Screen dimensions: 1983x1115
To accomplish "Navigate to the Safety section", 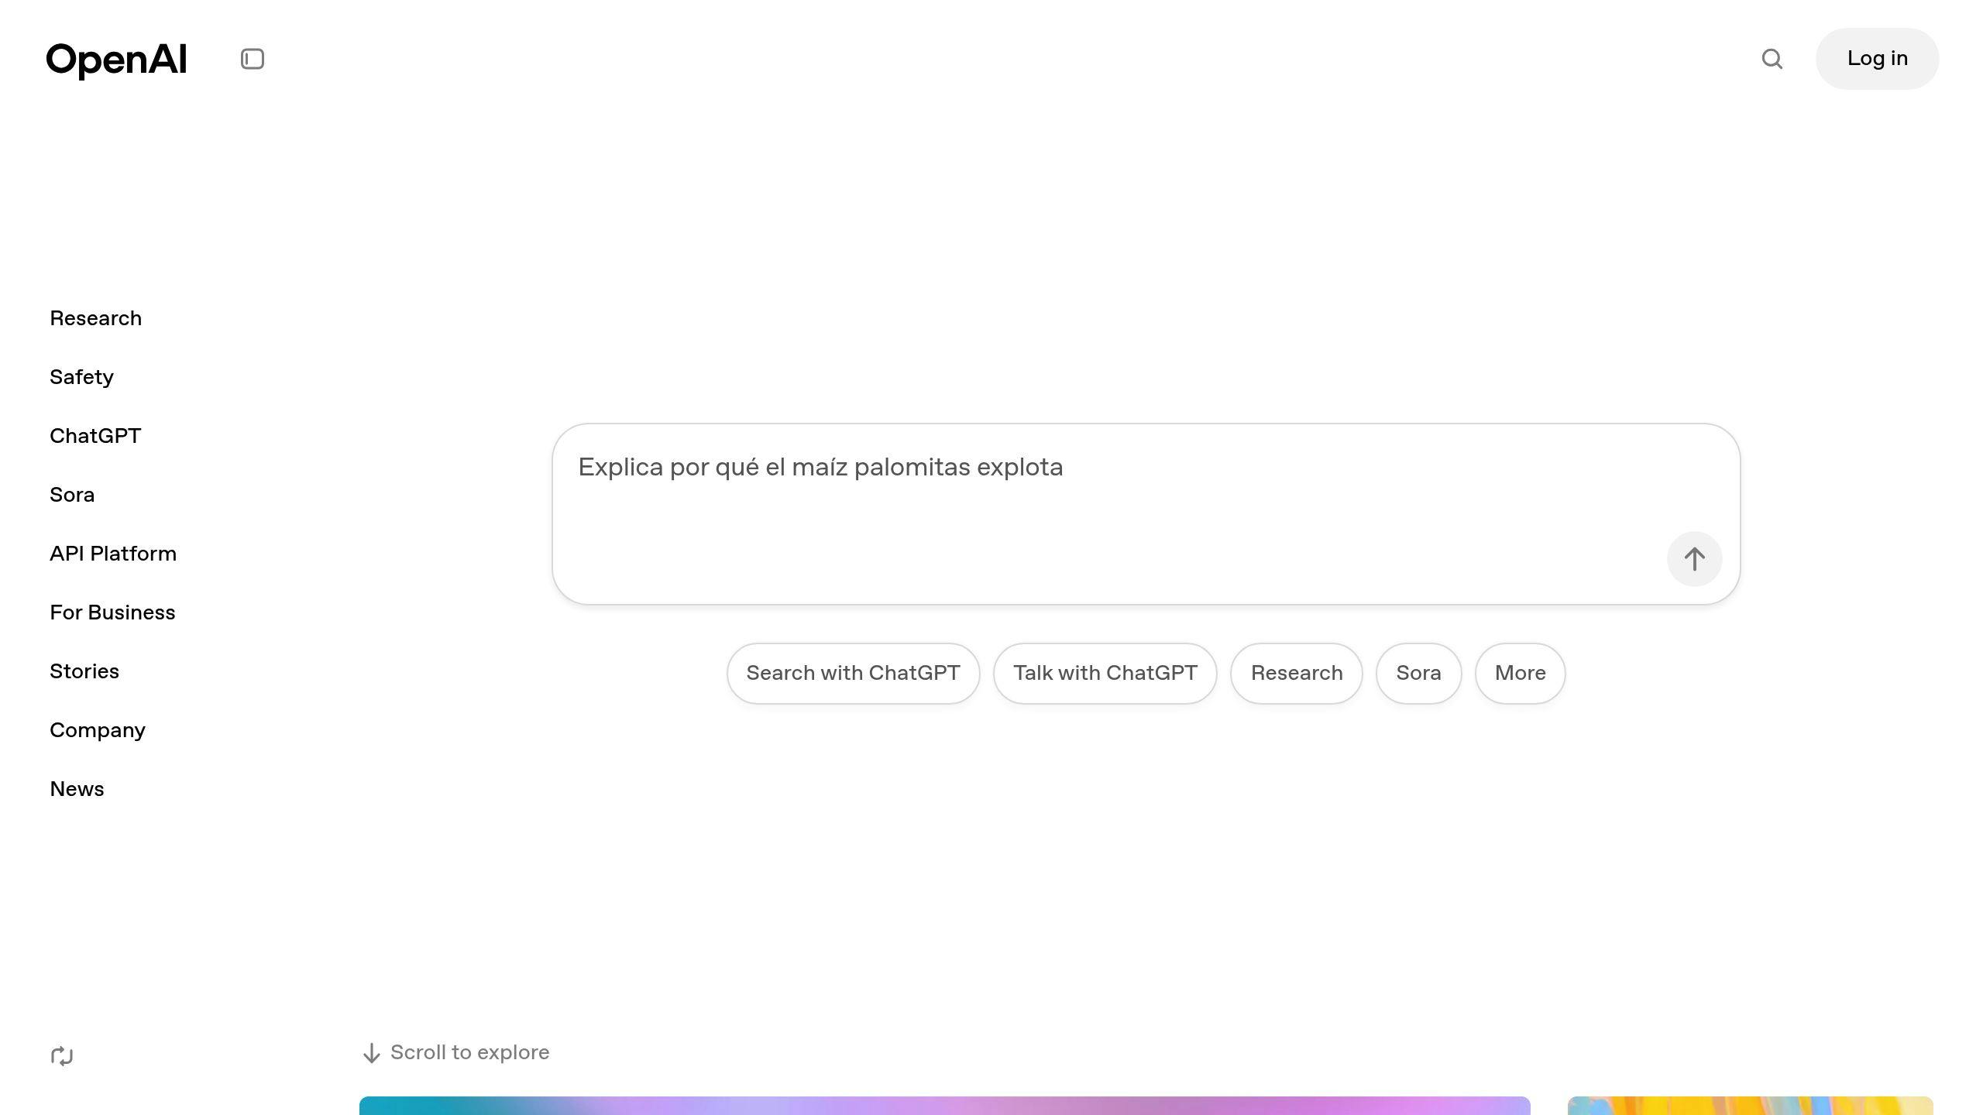I will [81, 377].
